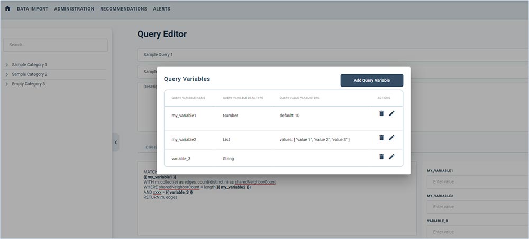
Task: Select the my_variable2 name cell
Action: (184, 139)
